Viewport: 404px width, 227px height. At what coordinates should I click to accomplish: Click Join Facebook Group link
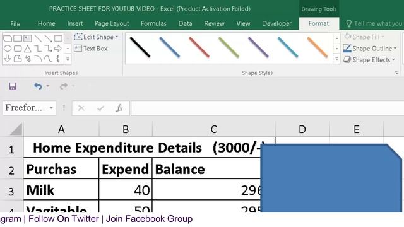click(149, 219)
